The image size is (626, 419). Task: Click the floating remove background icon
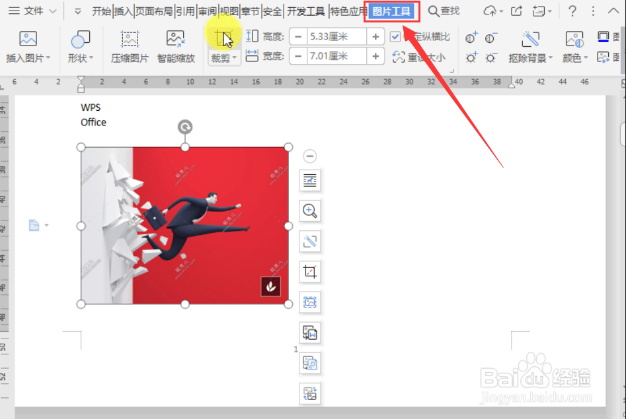tap(310, 242)
